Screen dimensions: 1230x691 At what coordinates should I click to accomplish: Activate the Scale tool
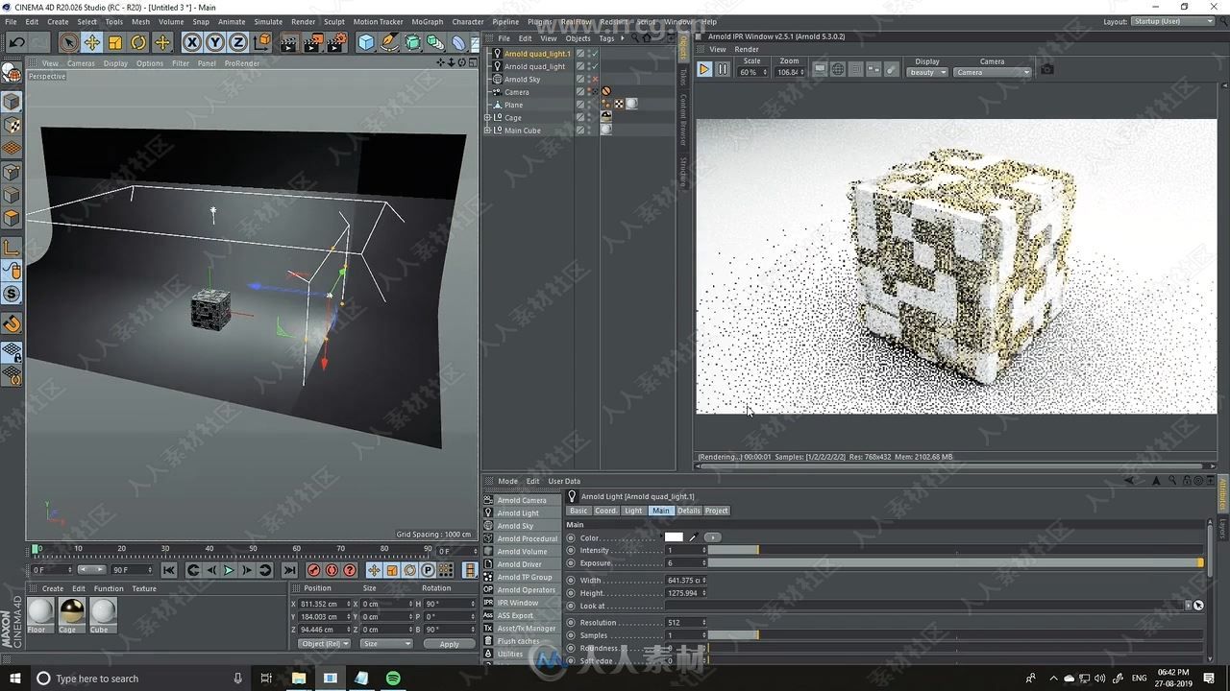click(x=115, y=42)
